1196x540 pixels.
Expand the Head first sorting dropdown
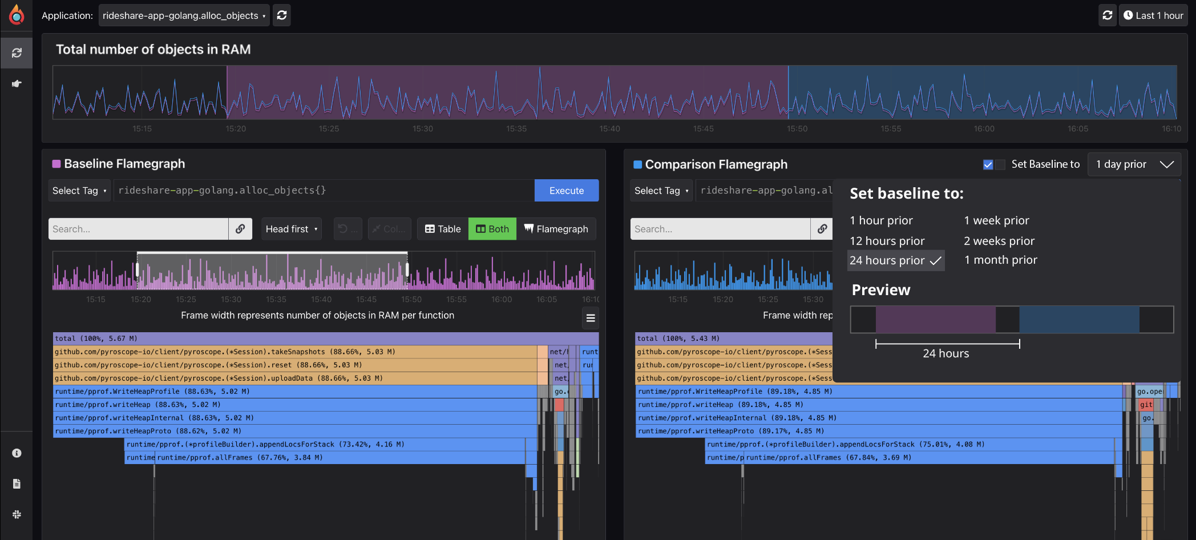[291, 228]
